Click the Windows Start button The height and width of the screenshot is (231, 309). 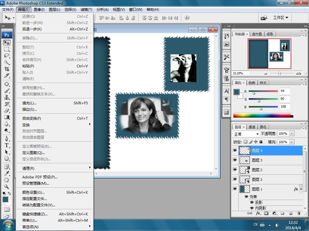pos(8,225)
